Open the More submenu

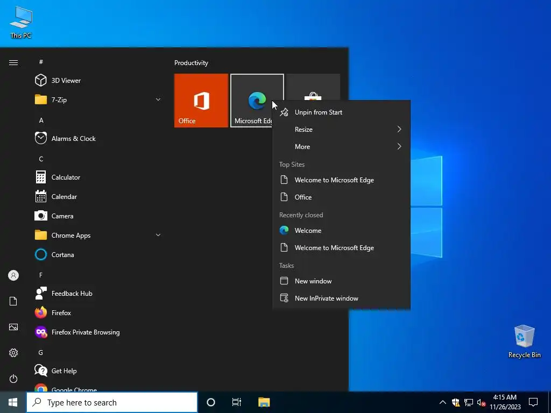coord(341,146)
